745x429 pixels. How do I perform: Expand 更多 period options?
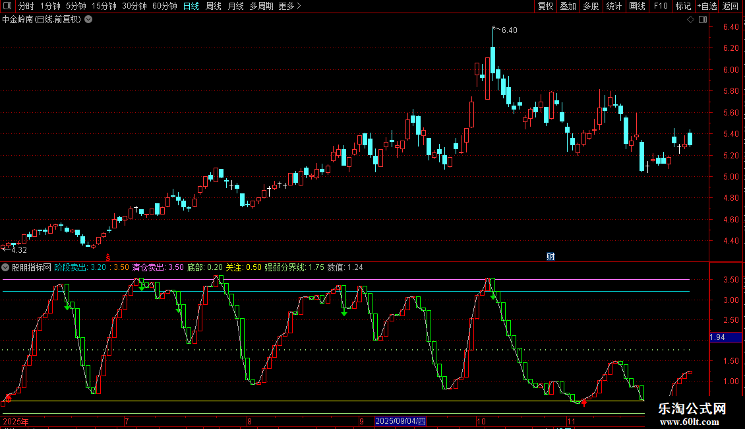pyautogui.click(x=289, y=7)
